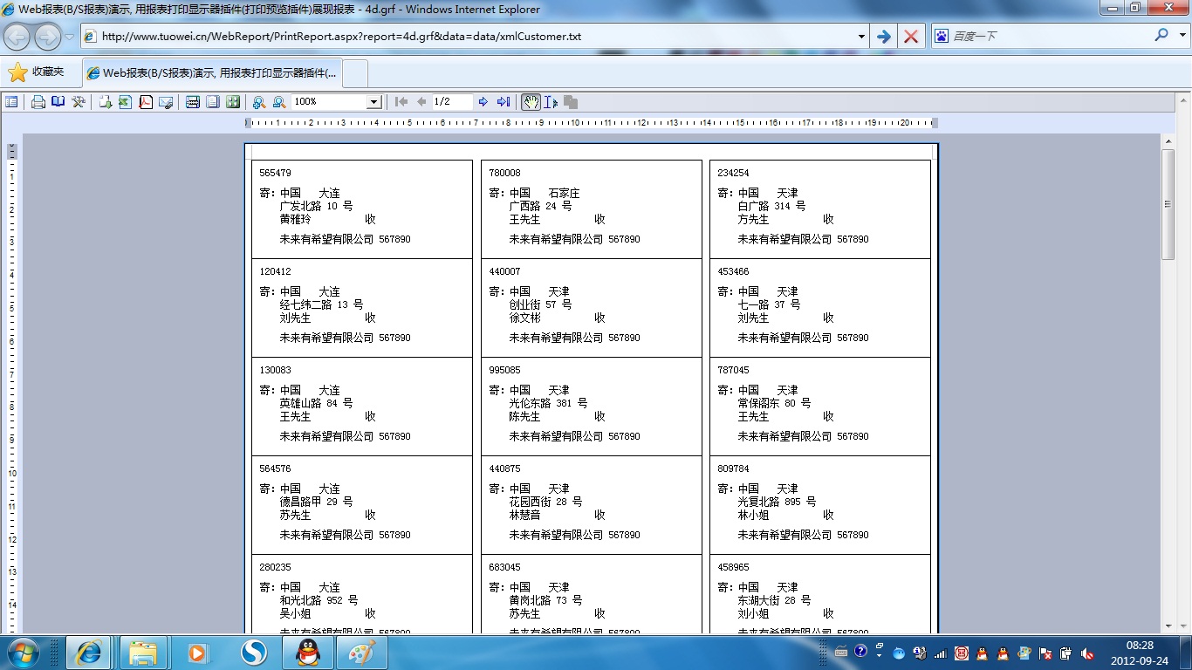Go to next report page
The image size is (1192, 670).
483,102
